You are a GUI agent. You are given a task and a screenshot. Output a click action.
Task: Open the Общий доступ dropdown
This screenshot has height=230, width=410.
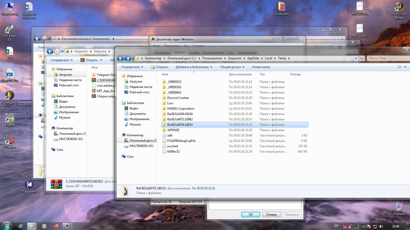click(x=232, y=67)
